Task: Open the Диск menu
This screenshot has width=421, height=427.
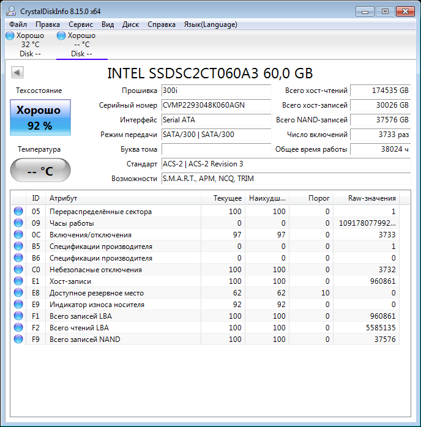Action: pyautogui.click(x=130, y=24)
